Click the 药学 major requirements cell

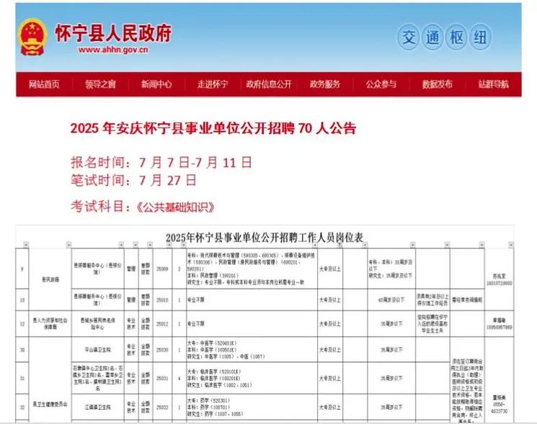252,407
